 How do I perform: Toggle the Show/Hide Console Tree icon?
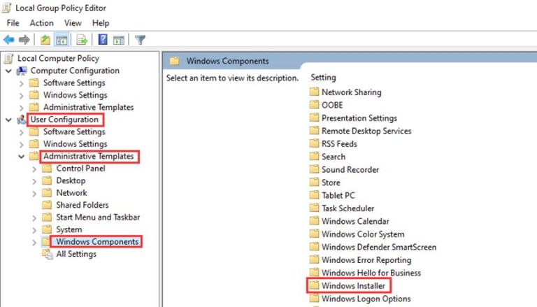61,40
